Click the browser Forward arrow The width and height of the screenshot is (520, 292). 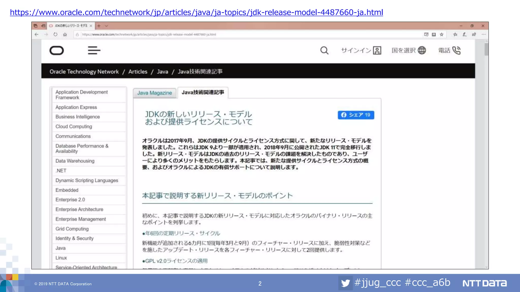click(x=46, y=34)
